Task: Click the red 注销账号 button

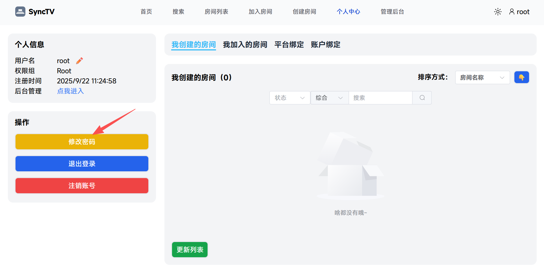Action: point(82,186)
